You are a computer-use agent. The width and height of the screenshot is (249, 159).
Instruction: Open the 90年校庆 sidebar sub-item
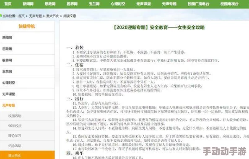point(27,126)
